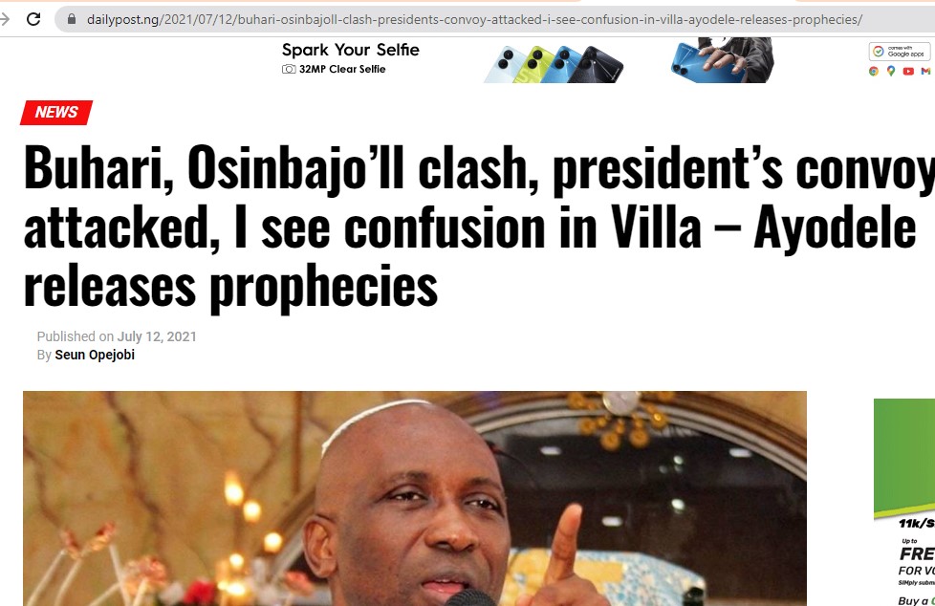Open the featured photo of the speaking man

coord(414,499)
